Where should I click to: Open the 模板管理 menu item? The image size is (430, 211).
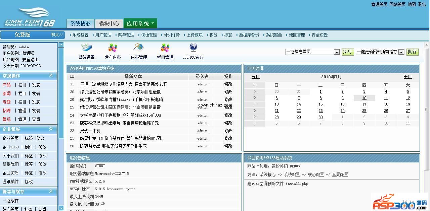tap(149, 35)
